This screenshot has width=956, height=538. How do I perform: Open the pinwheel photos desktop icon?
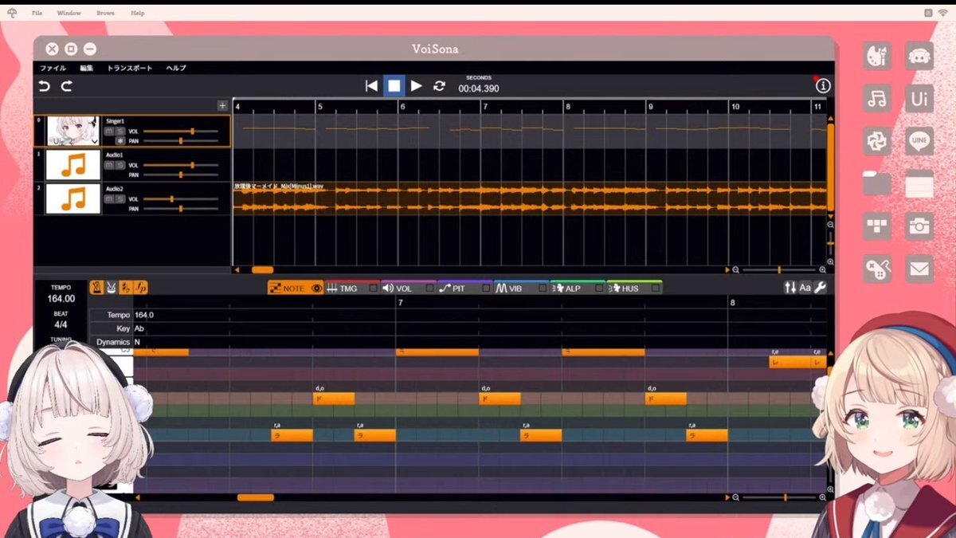(x=876, y=141)
